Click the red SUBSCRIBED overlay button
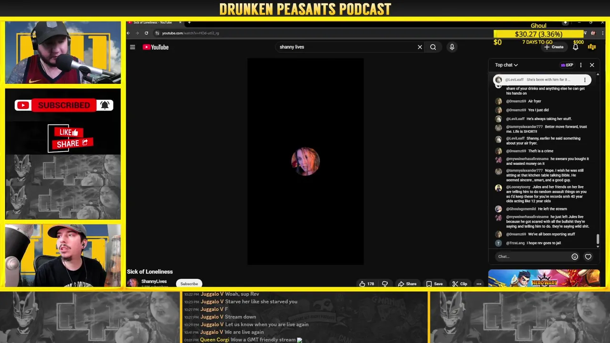This screenshot has height=343, width=610. click(x=64, y=105)
